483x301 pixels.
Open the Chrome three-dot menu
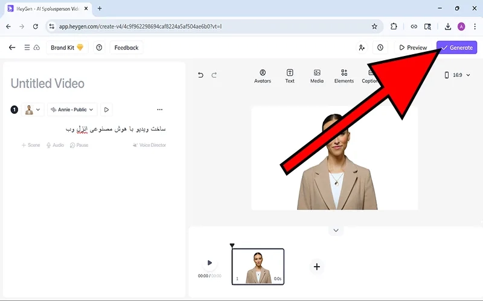(475, 26)
